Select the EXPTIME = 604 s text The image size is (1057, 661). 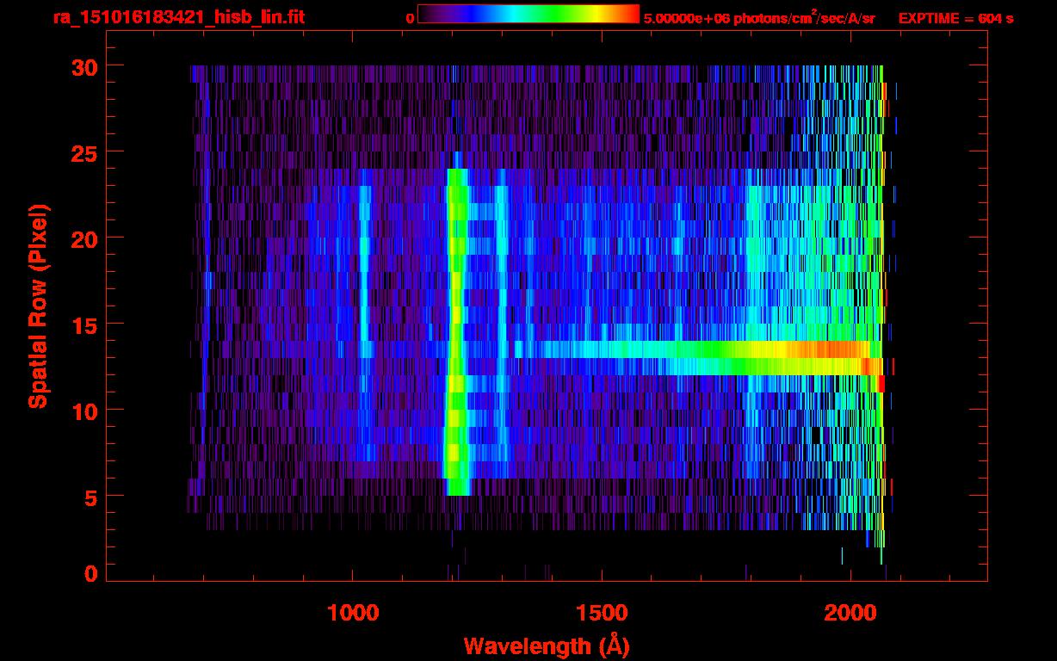point(955,18)
